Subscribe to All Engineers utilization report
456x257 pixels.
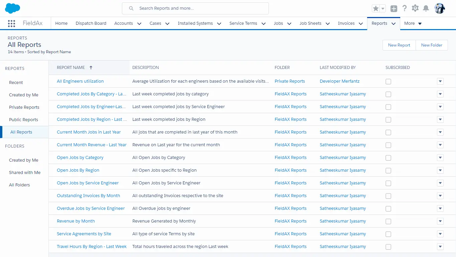pyautogui.click(x=388, y=81)
